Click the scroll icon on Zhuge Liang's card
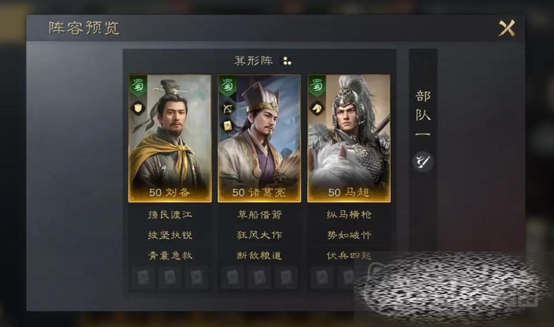554x327 pixels. (228, 125)
